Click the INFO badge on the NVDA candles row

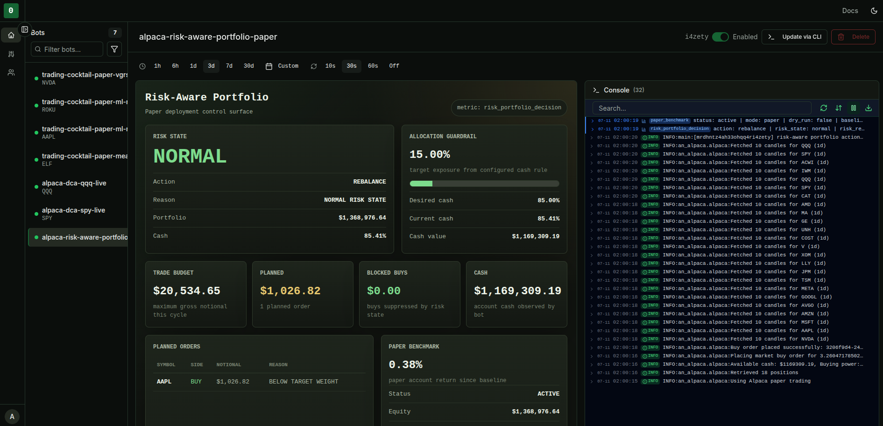pos(650,339)
